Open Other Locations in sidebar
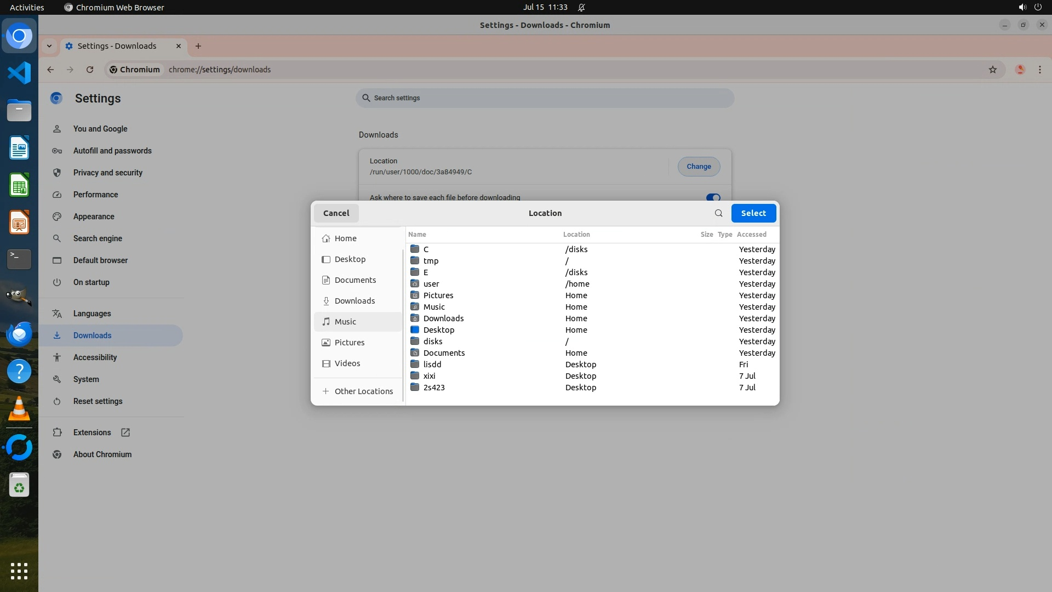This screenshot has height=592, width=1052. pos(363,391)
